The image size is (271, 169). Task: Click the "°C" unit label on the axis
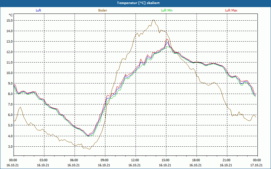point(11,15)
